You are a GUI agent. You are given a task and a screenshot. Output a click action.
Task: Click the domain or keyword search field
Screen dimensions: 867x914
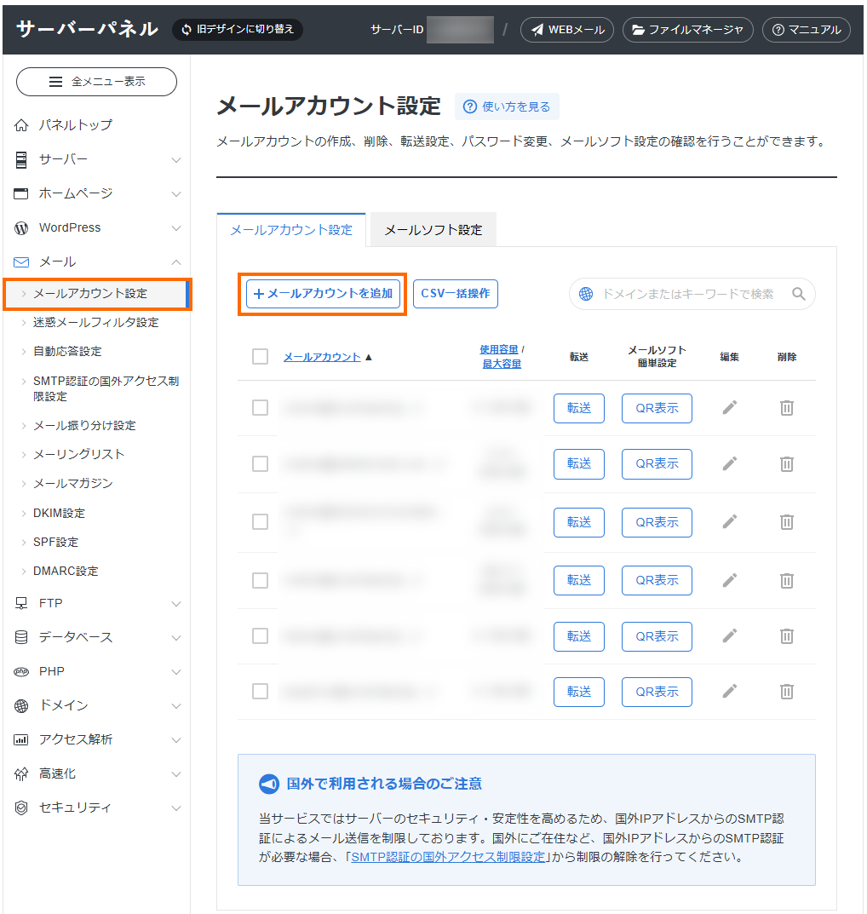pyautogui.click(x=692, y=294)
